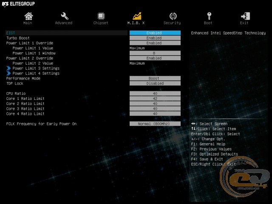The image size is (272, 204).
Task: Select the Power Limit 1 Value label
Action: click(33, 48)
